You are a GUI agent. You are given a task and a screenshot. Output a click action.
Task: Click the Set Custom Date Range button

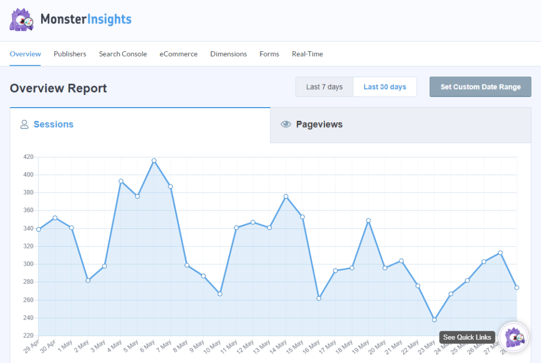[x=480, y=87]
